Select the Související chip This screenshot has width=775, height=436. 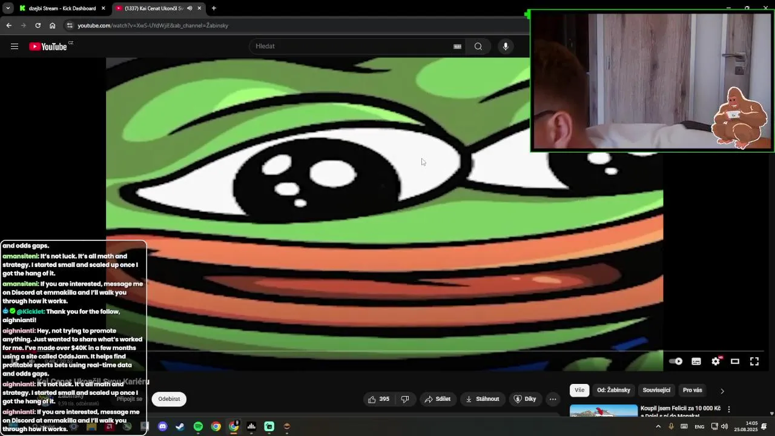[x=657, y=391]
